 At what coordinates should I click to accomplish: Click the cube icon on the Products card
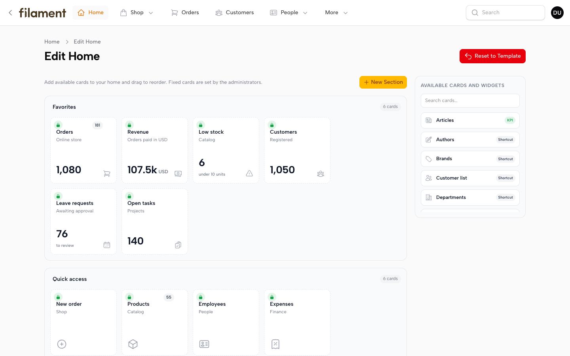pos(133,344)
